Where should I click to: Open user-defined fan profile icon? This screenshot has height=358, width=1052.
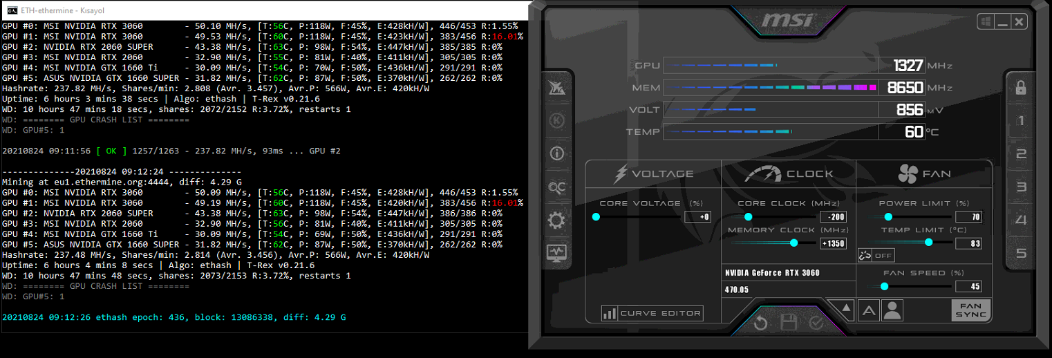tap(892, 311)
